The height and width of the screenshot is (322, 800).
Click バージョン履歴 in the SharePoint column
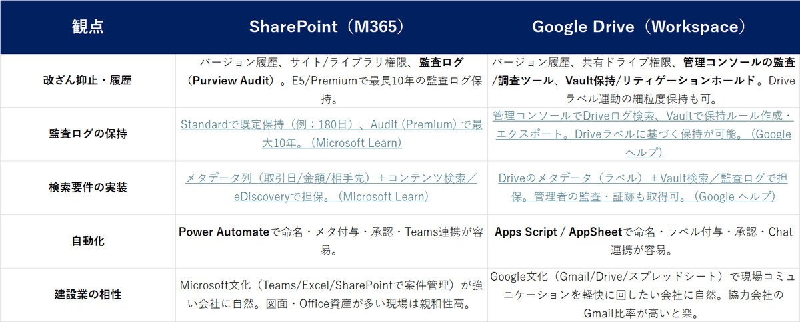point(225,63)
